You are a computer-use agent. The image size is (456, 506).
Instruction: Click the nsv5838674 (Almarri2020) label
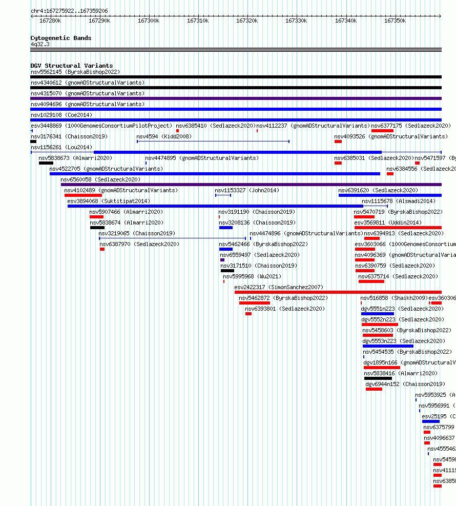coord(127,222)
